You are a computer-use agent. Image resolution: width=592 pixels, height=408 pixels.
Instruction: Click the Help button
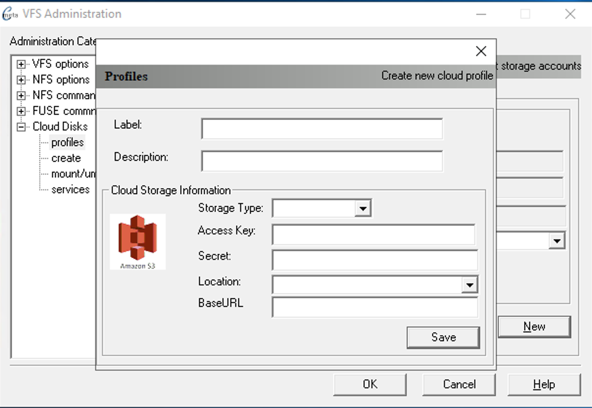click(x=543, y=384)
